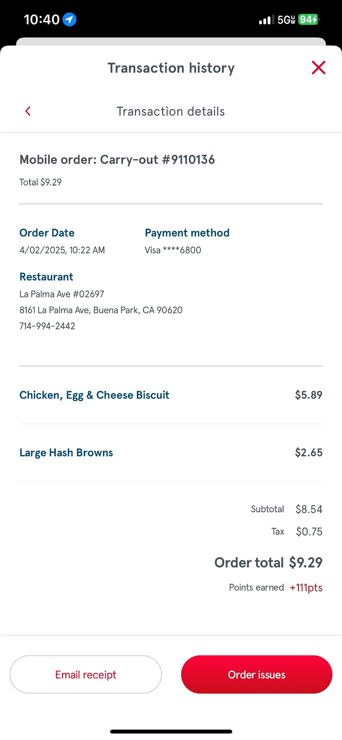Open Large Hash Browns item
The width and height of the screenshot is (342, 740).
[66, 452]
